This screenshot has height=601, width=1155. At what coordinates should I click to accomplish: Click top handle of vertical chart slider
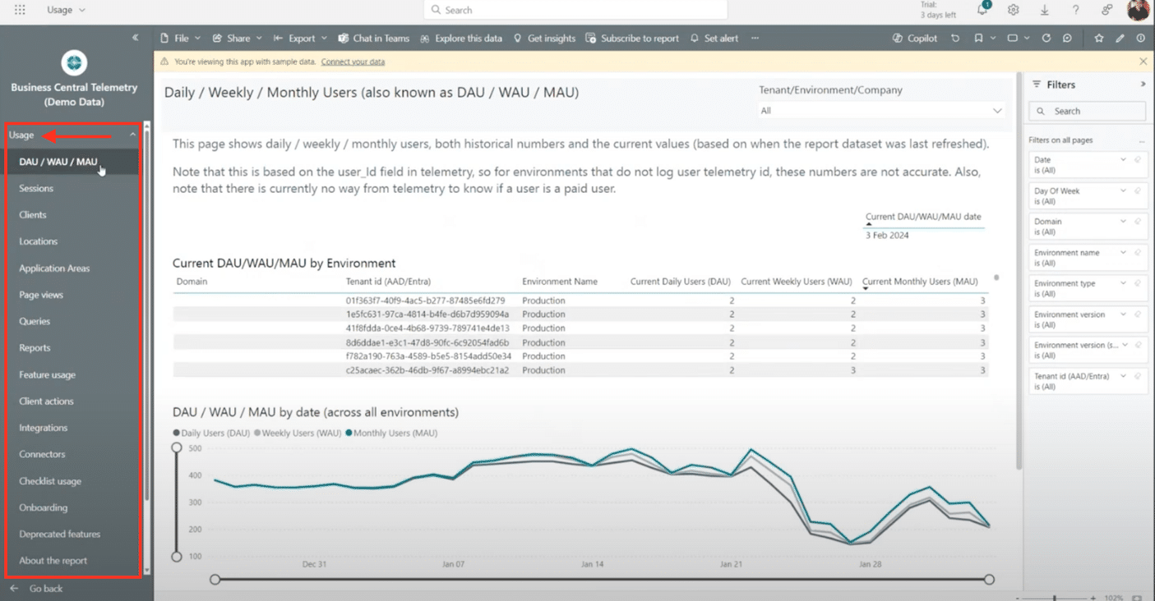176,447
